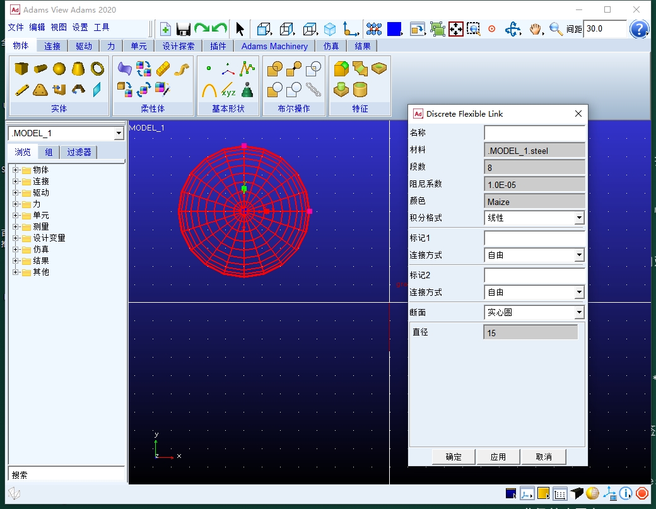The height and width of the screenshot is (509, 656).
Task: Select the Spline xyz tool
Action: 228,90
